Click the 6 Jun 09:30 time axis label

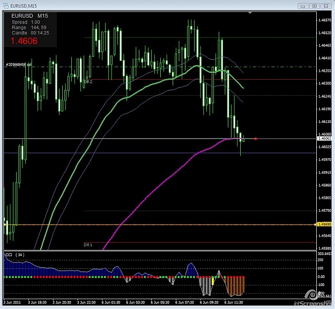pos(209,303)
